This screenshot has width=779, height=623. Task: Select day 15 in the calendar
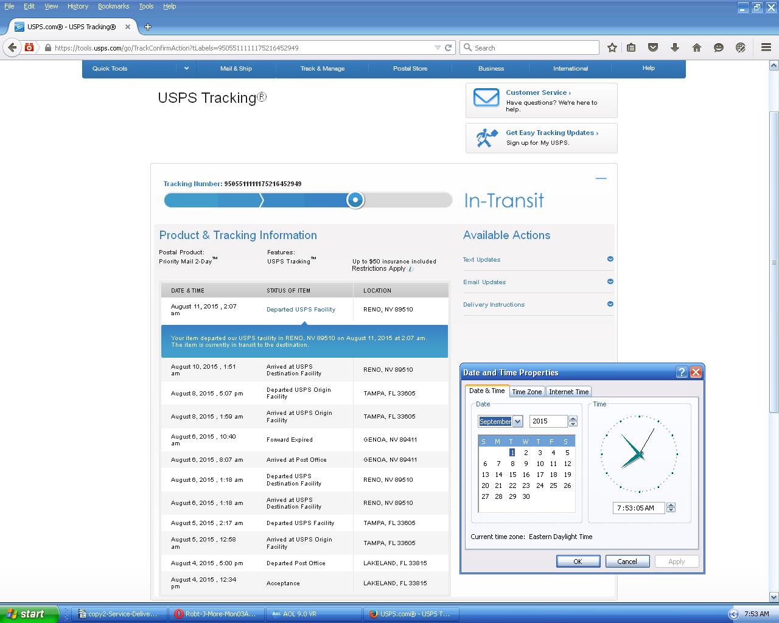[x=512, y=475]
